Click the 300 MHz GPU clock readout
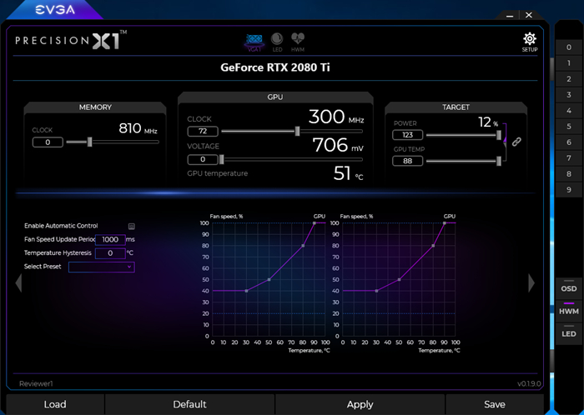This screenshot has width=584, height=415. tap(336, 117)
